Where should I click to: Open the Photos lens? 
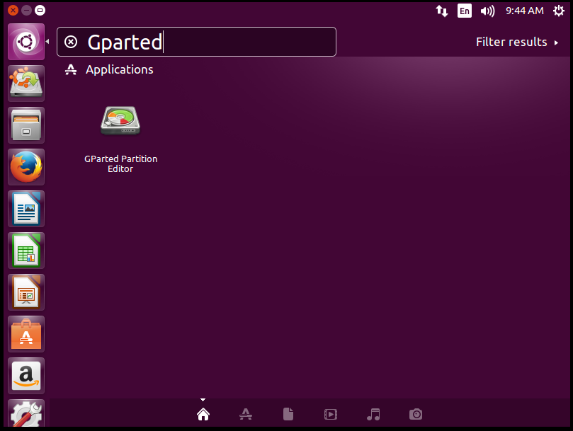[x=416, y=415]
